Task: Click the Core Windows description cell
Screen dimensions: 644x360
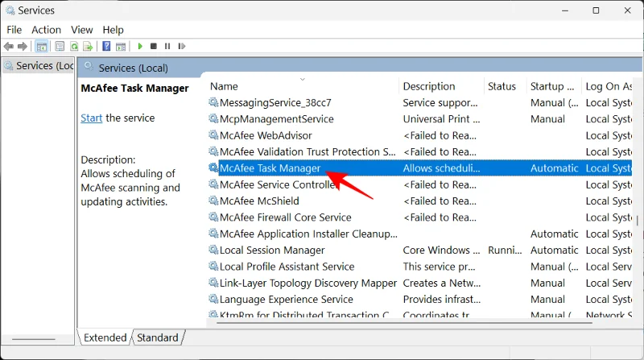Action: pyautogui.click(x=441, y=250)
